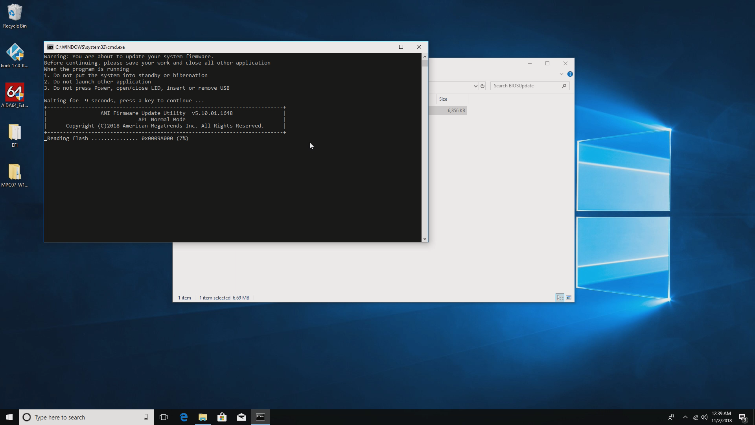Switch Explorer to large icons view
Screen dimensions: 755x425
coord(569,297)
